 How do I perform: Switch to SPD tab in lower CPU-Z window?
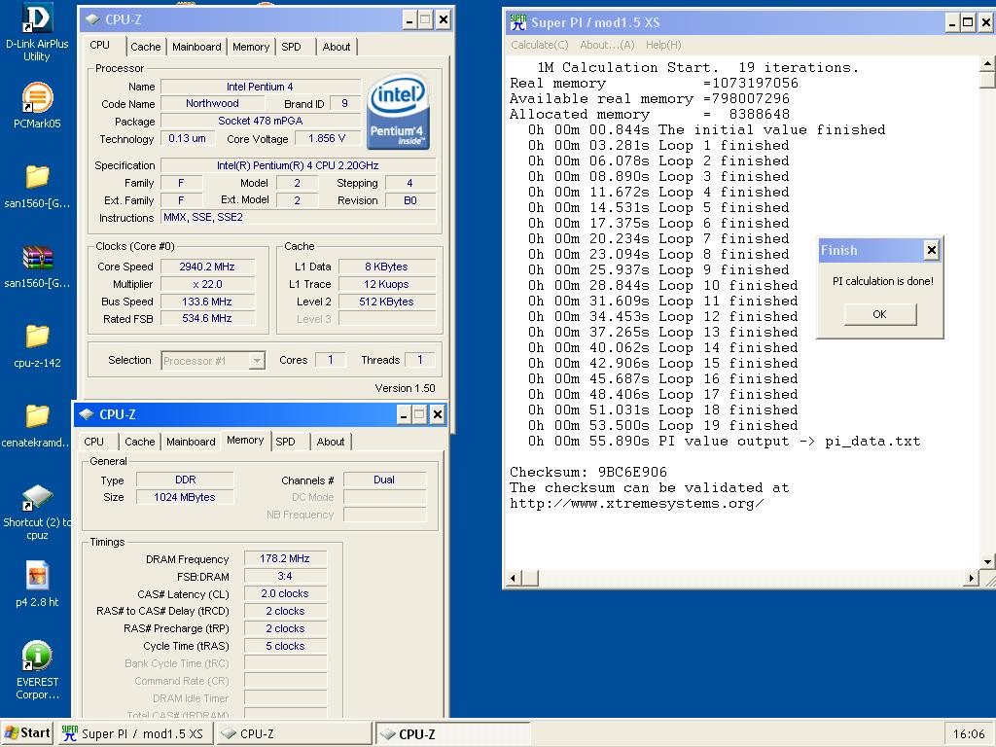tap(286, 442)
